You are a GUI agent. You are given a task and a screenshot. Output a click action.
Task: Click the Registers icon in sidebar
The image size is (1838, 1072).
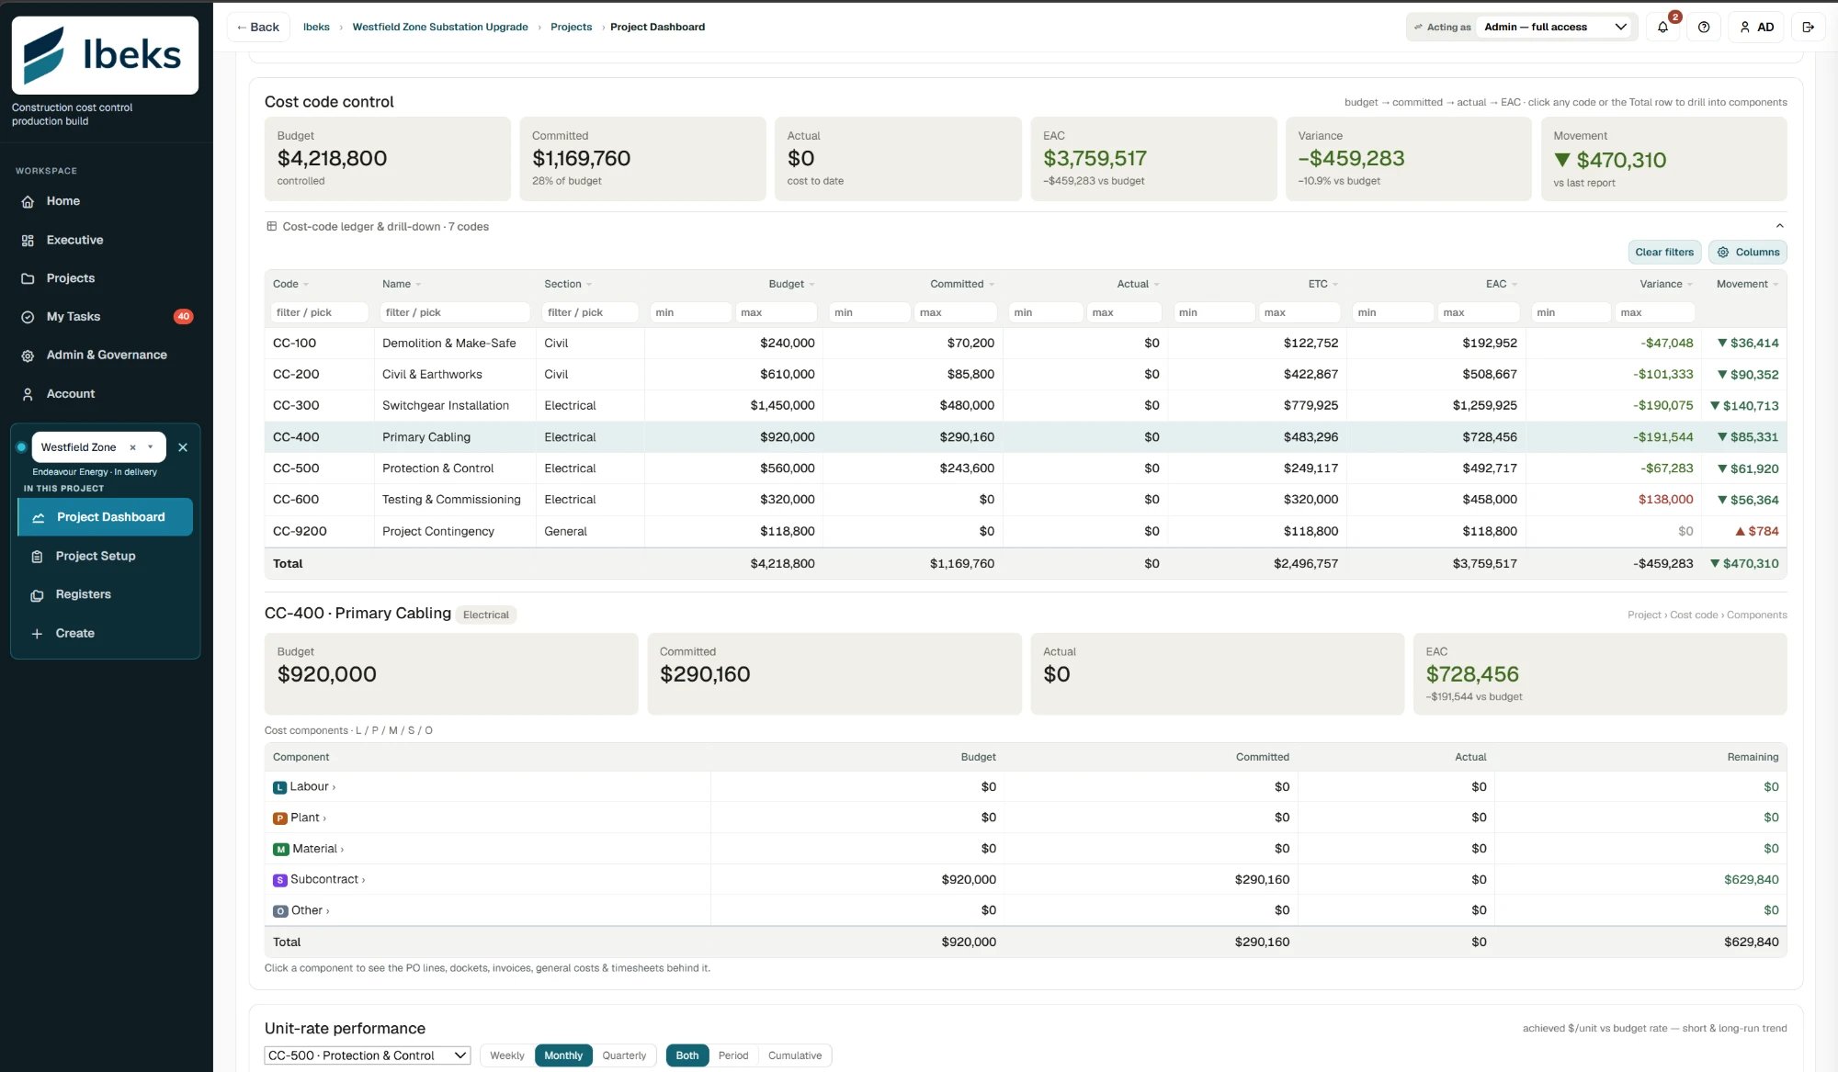(x=37, y=595)
